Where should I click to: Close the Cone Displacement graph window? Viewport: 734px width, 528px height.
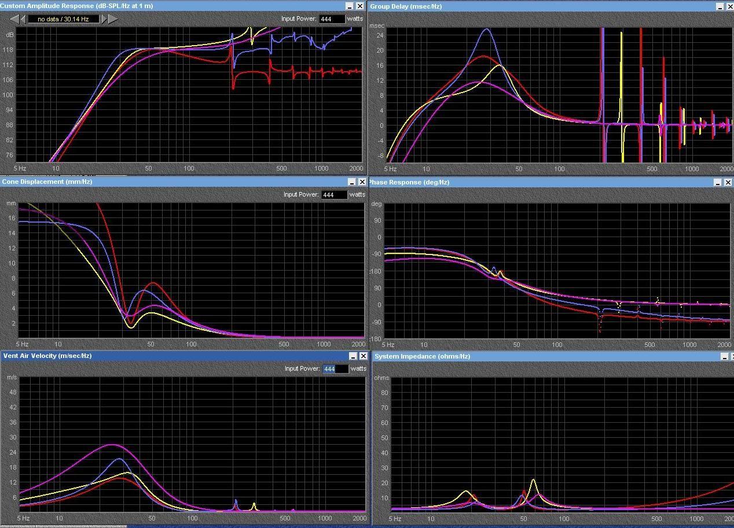(x=362, y=182)
